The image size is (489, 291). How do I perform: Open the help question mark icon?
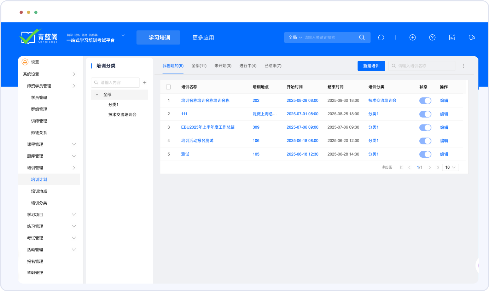click(x=432, y=37)
